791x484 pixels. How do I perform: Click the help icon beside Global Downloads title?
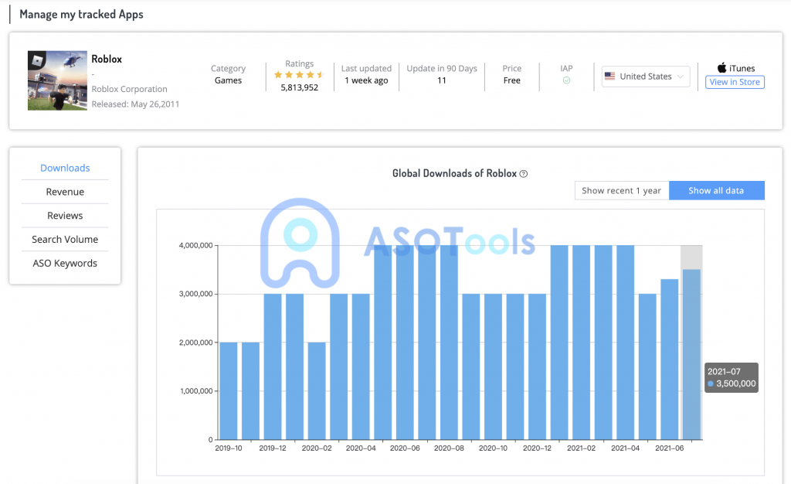(524, 174)
